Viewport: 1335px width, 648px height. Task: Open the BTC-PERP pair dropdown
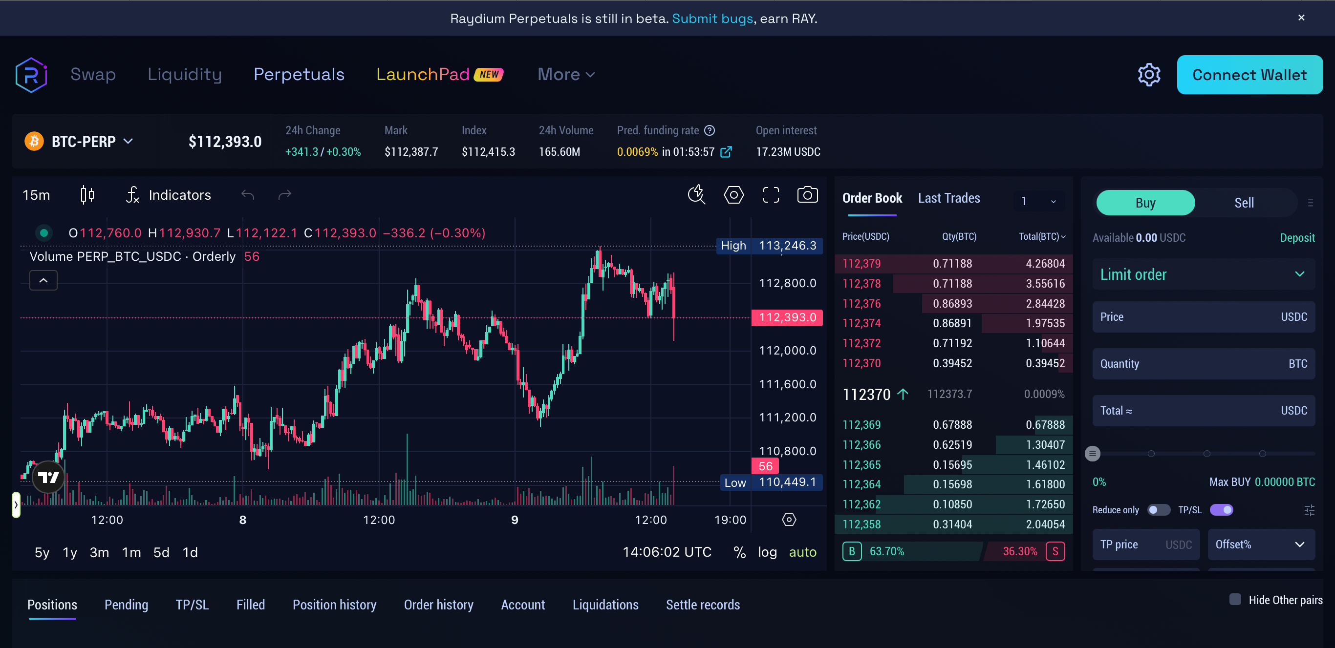tap(92, 142)
